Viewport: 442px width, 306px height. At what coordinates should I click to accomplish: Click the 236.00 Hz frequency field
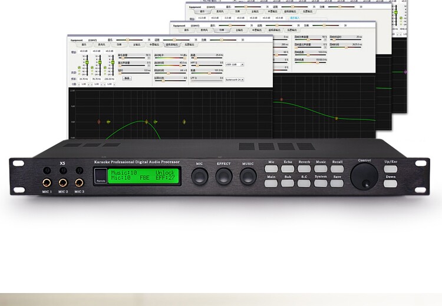[x=110, y=79]
